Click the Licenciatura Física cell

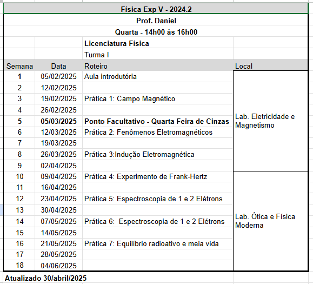tap(158, 43)
